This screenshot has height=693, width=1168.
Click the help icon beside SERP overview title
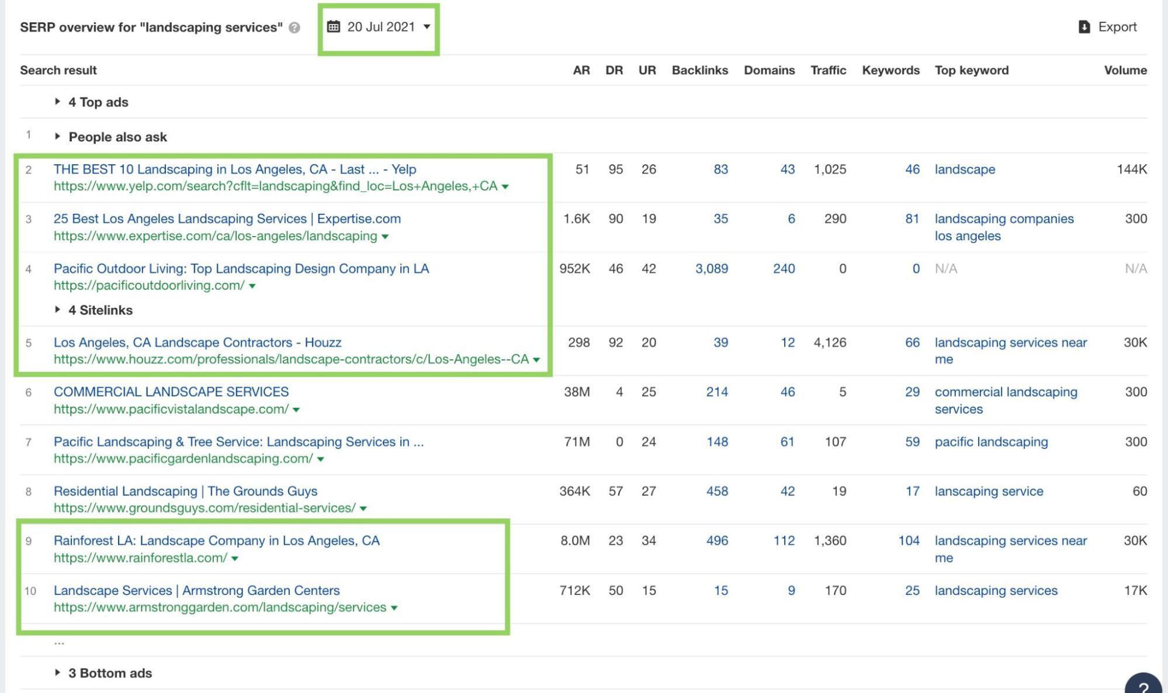pos(294,27)
